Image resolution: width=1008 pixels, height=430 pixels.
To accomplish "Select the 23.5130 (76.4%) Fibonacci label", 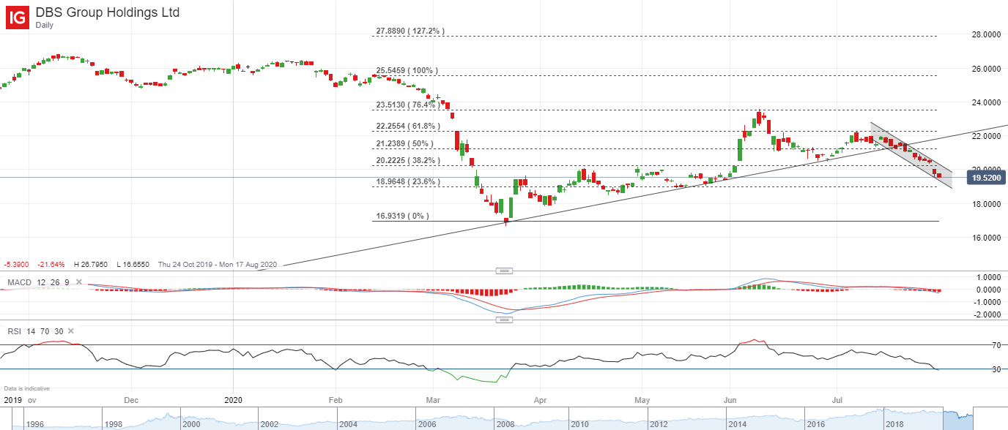I will pos(409,105).
